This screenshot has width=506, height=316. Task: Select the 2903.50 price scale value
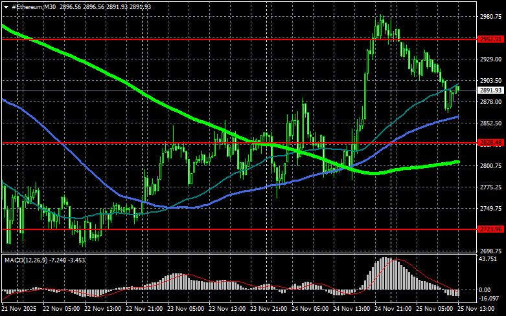tap(491, 80)
